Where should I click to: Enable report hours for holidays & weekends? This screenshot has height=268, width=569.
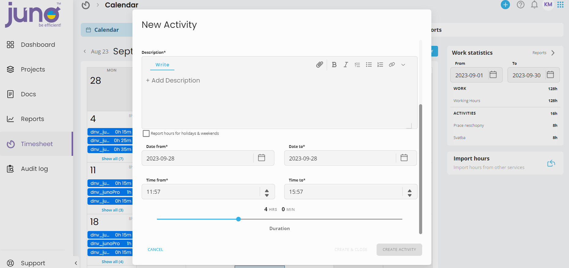click(146, 134)
